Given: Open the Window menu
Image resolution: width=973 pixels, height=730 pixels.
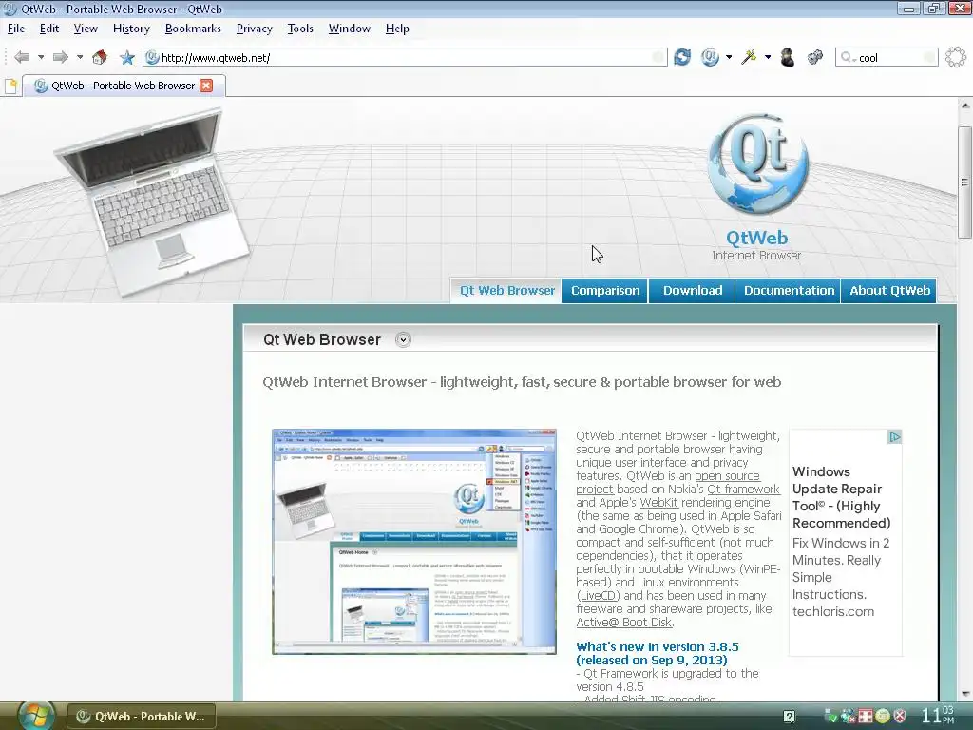Looking at the screenshot, I should pyautogui.click(x=350, y=29).
